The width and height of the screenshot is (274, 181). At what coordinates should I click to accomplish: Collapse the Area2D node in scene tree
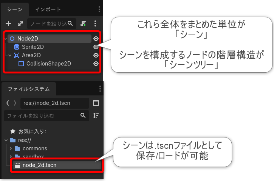coord(10,55)
